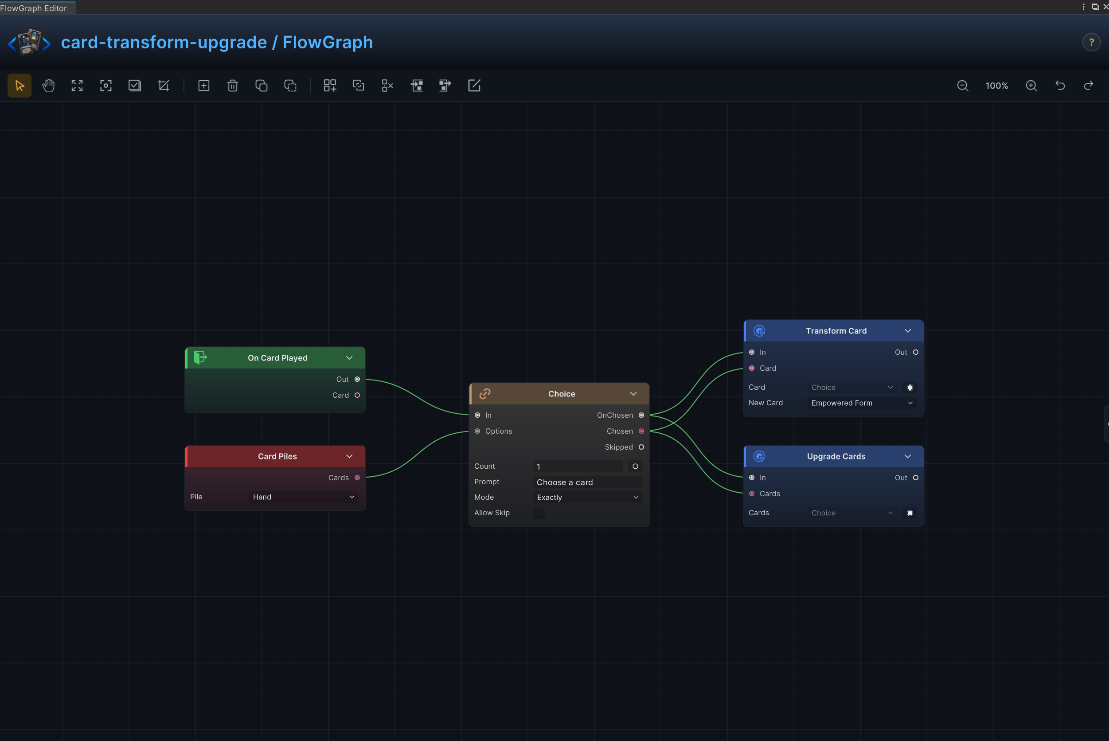Click the Upgrade Cards node action icon
Image resolution: width=1109 pixels, height=741 pixels.
(759, 456)
